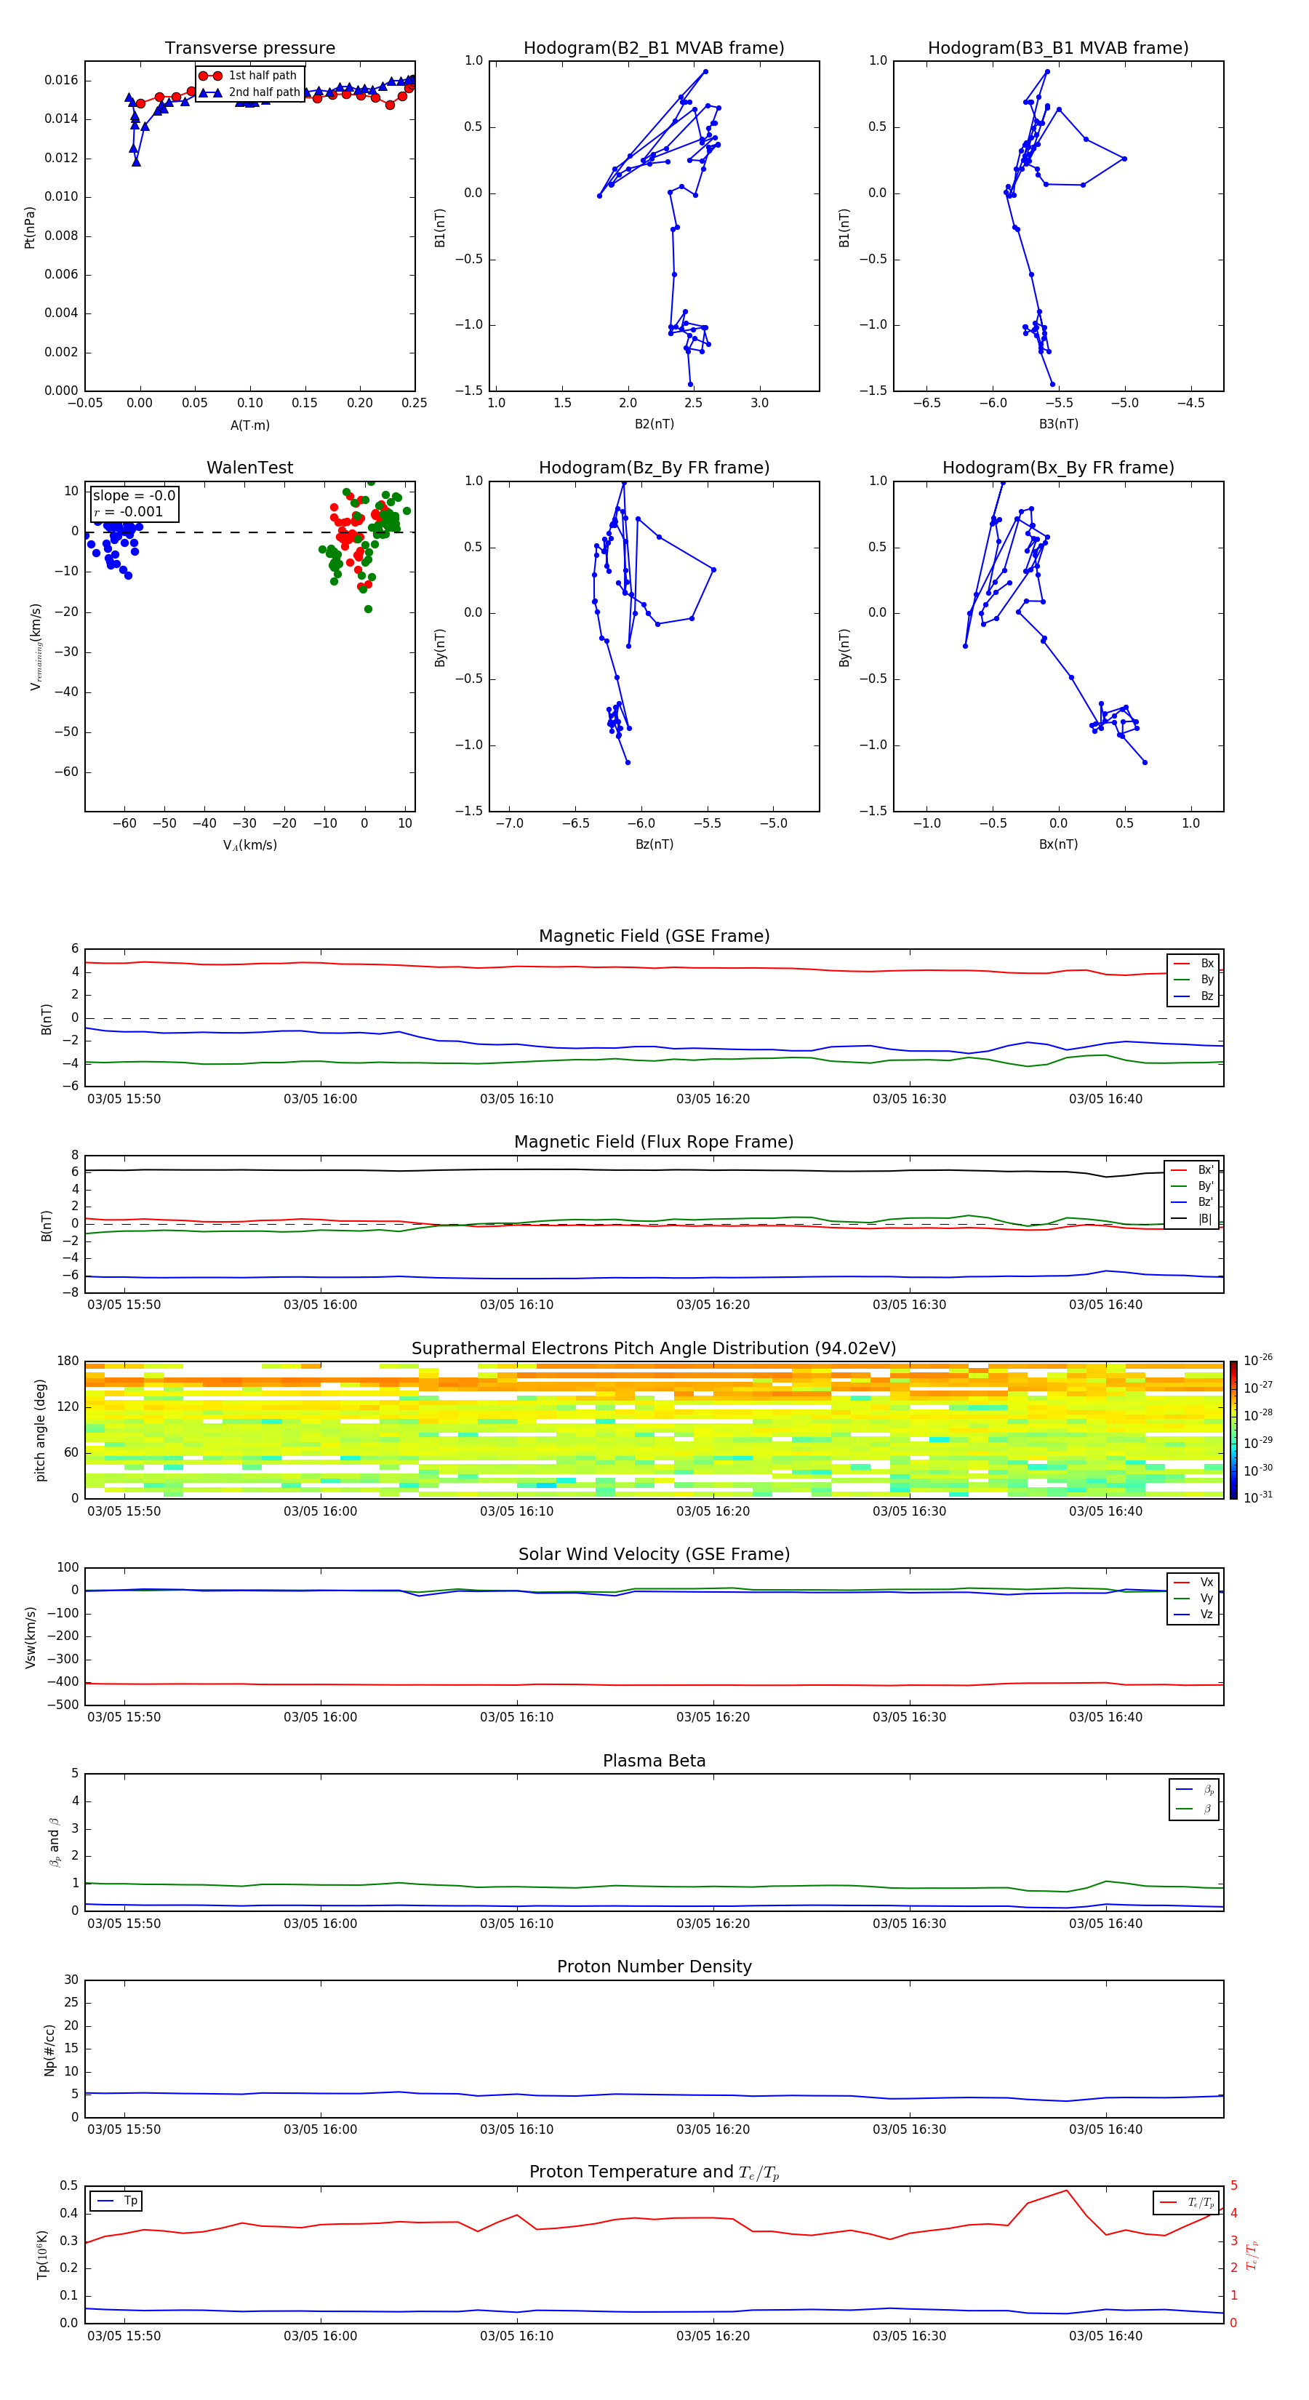Click the 10^-26 colorbar label
The image size is (1309, 2400).
pos(1258,1360)
